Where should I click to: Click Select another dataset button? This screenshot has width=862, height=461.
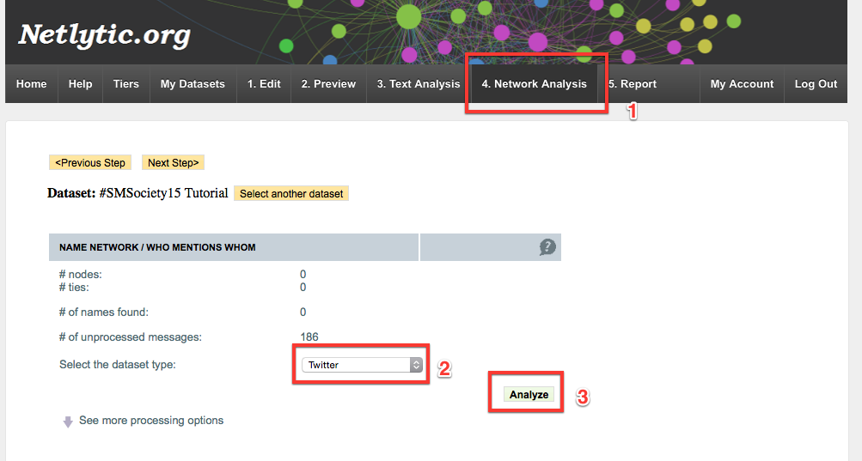click(291, 194)
